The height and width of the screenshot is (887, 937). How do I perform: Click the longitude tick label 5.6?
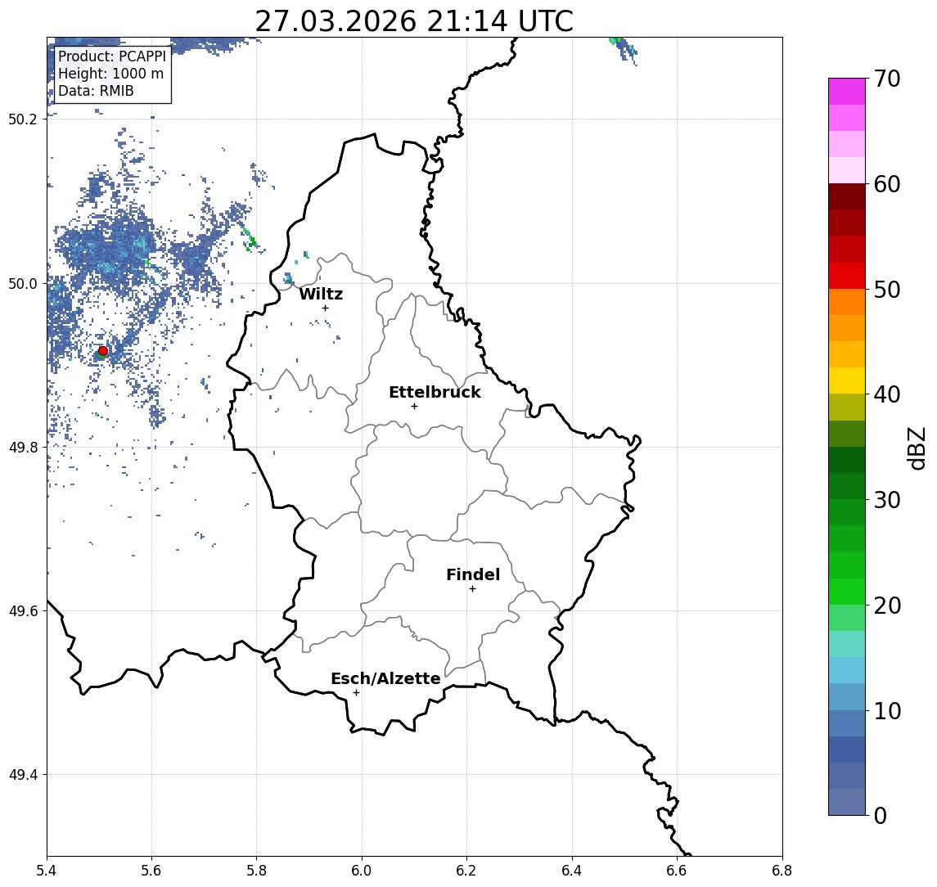click(x=151, y=871)
